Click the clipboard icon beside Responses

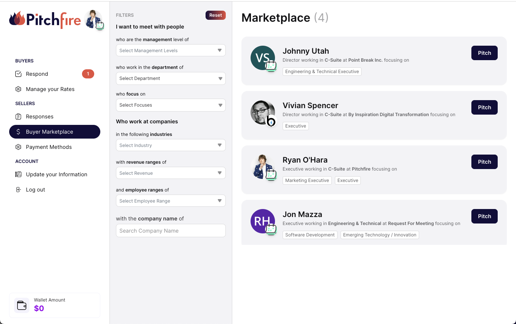coord(18,117)
